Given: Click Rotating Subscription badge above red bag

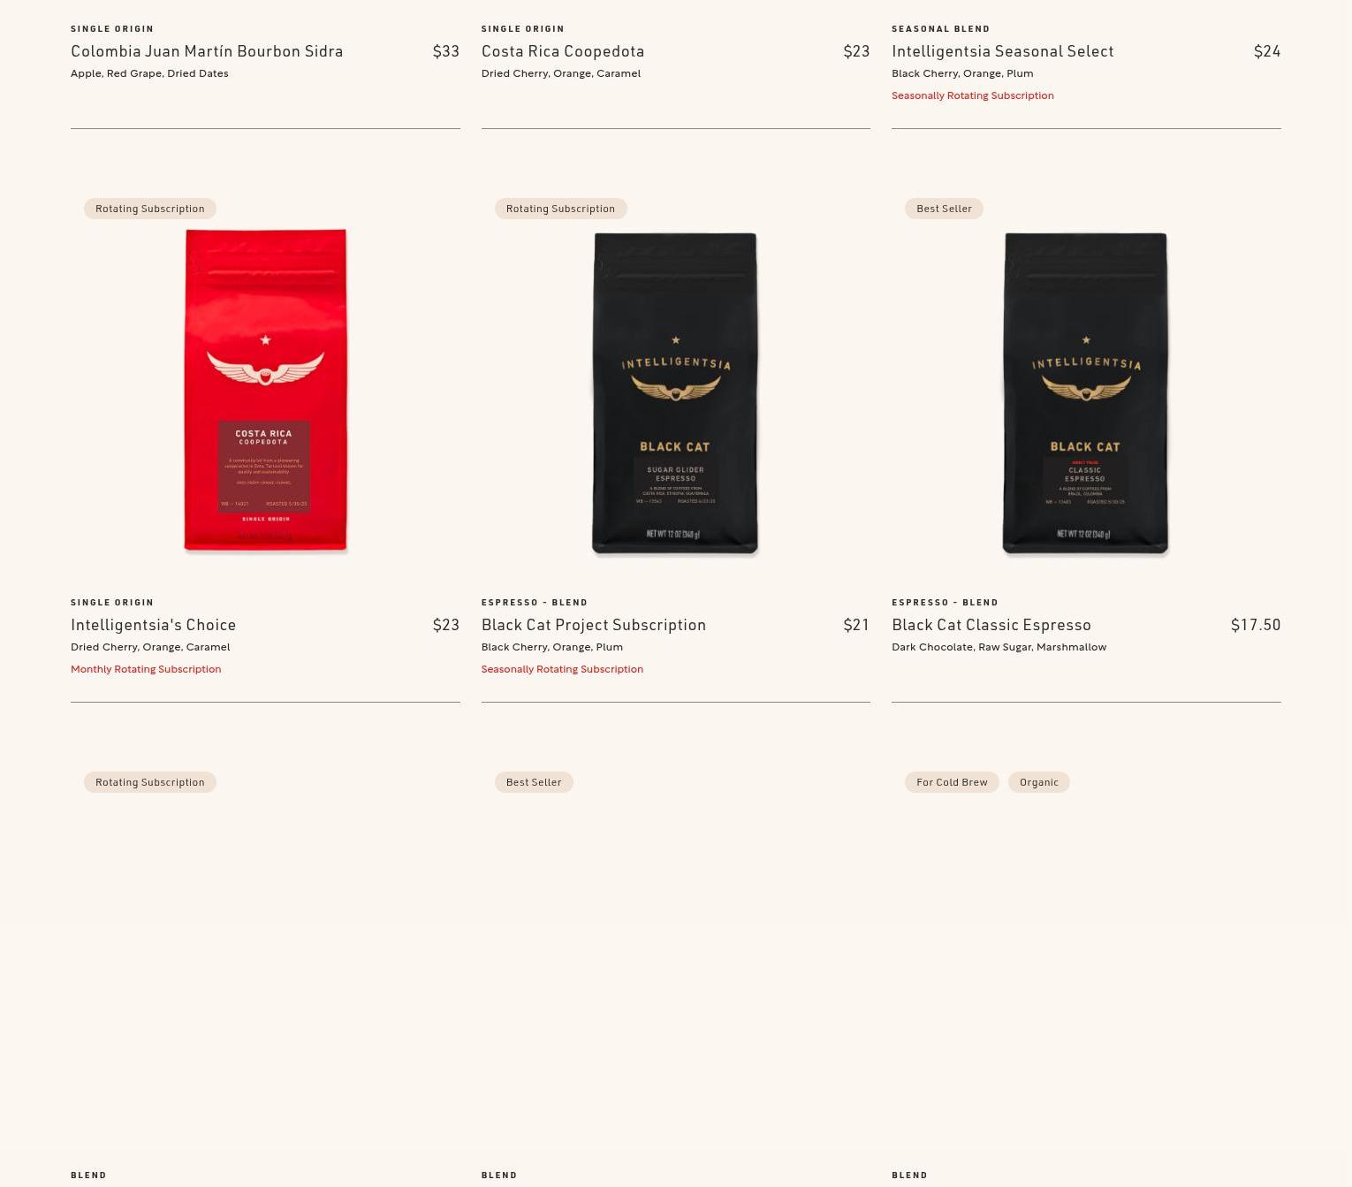Looking at the screenshot, I should pos(150,209).
